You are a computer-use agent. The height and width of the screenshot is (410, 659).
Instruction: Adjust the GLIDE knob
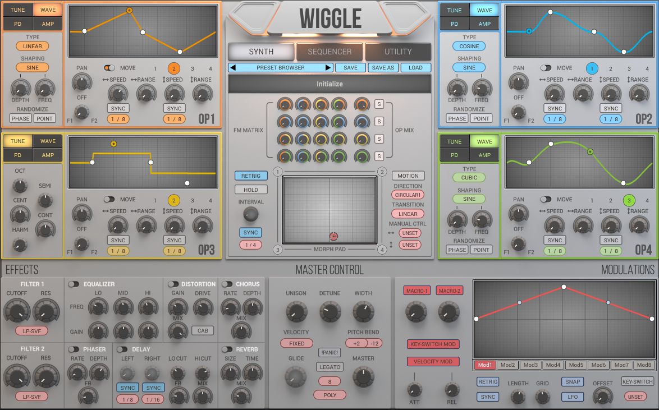[x=295, y=377]
